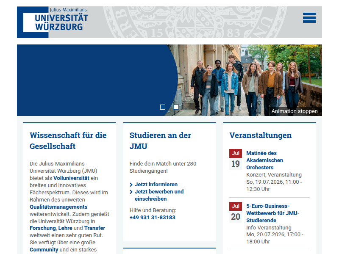Open Matinée des Akademischen Orchesters event
This screenshot has height=254, width=339.
(x=264, y=160)
